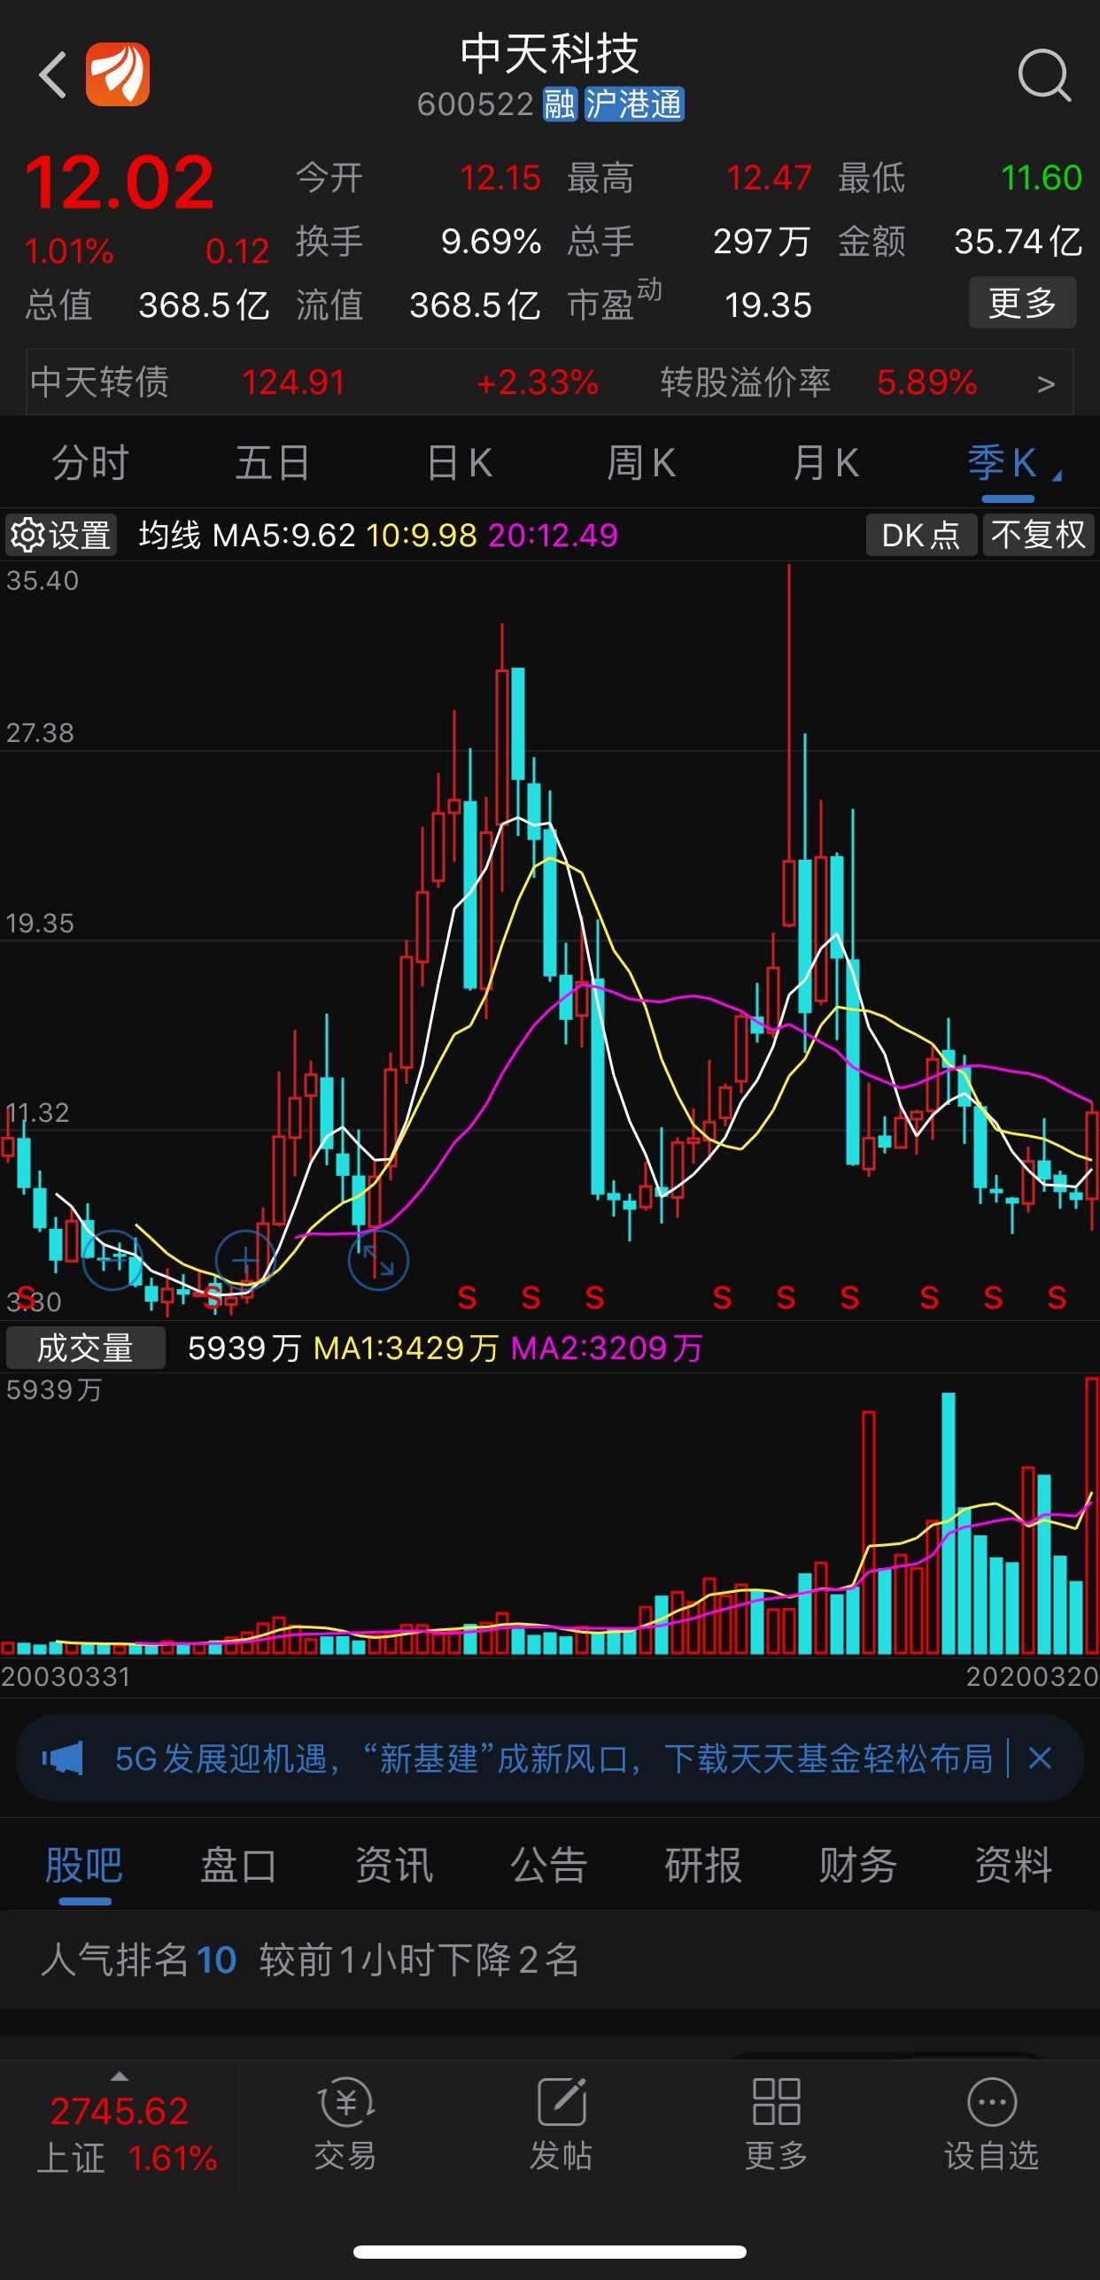Screen dimensions: 1100x2280
Task: Select the 研报 tab
Action: point(703,1867)
